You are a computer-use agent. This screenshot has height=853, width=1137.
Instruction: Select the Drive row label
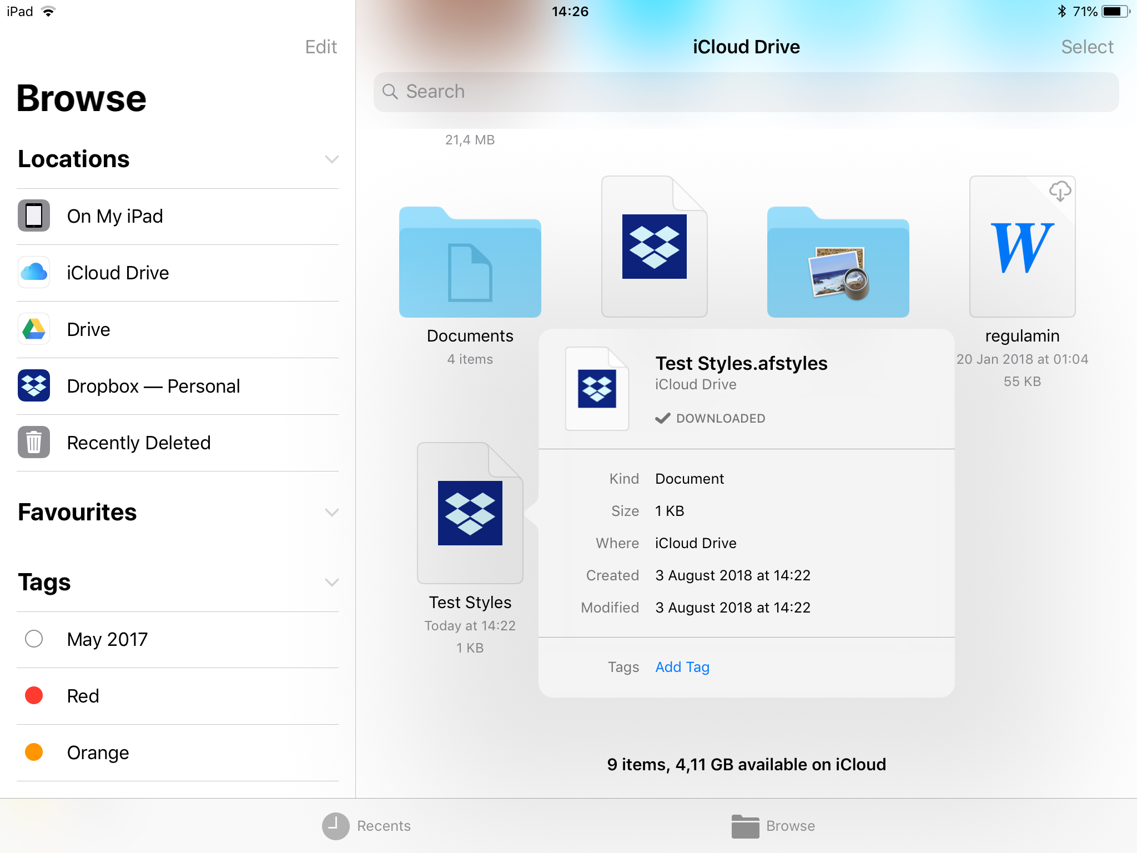88,329
